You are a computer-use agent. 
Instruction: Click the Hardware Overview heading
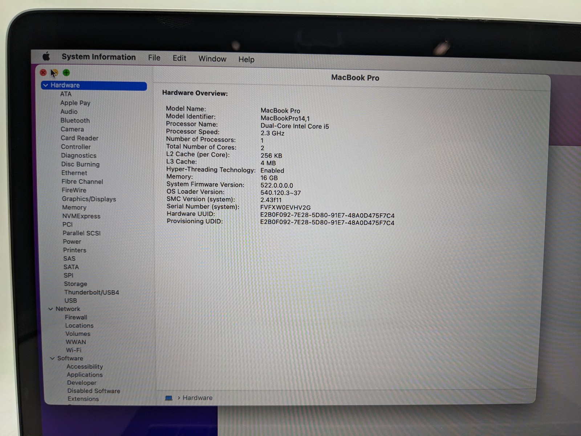[195, 93]
